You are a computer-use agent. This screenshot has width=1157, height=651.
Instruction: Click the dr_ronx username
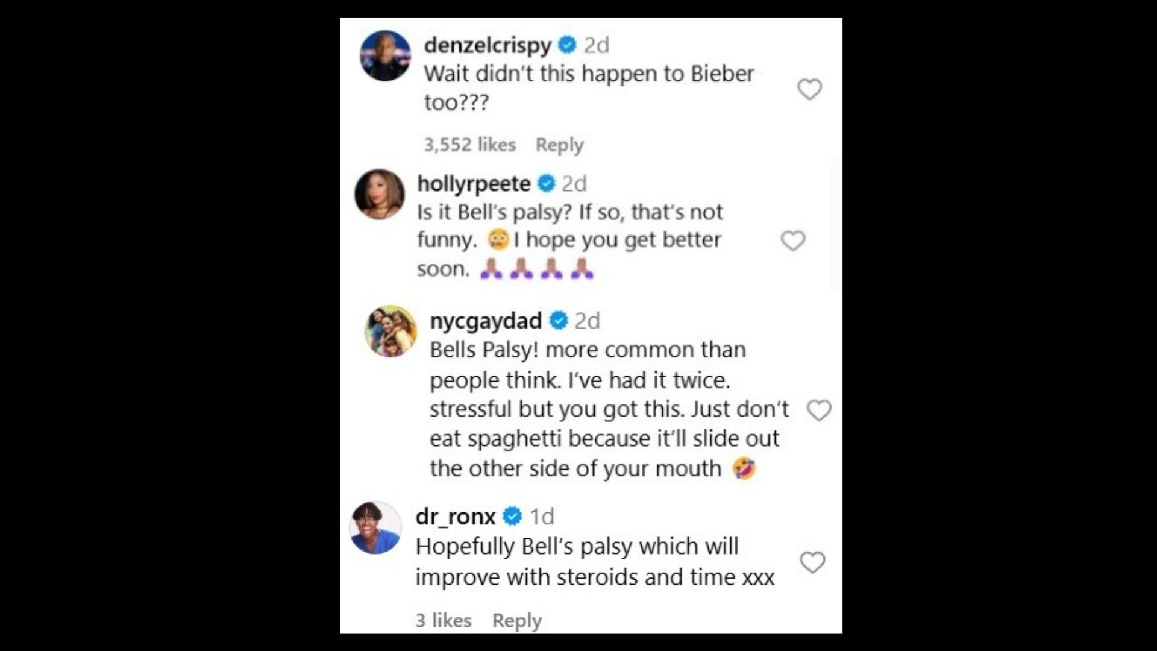click(x=455, y=517)
